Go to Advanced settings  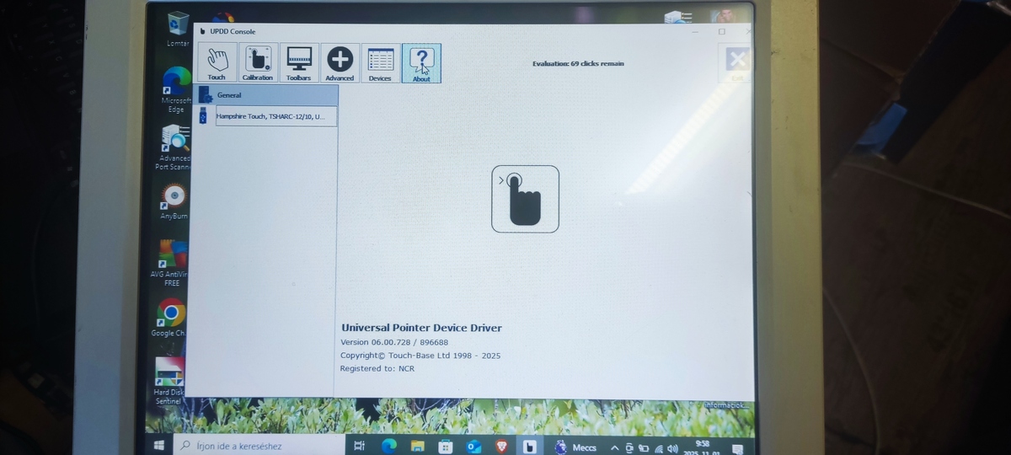point(340,63)
